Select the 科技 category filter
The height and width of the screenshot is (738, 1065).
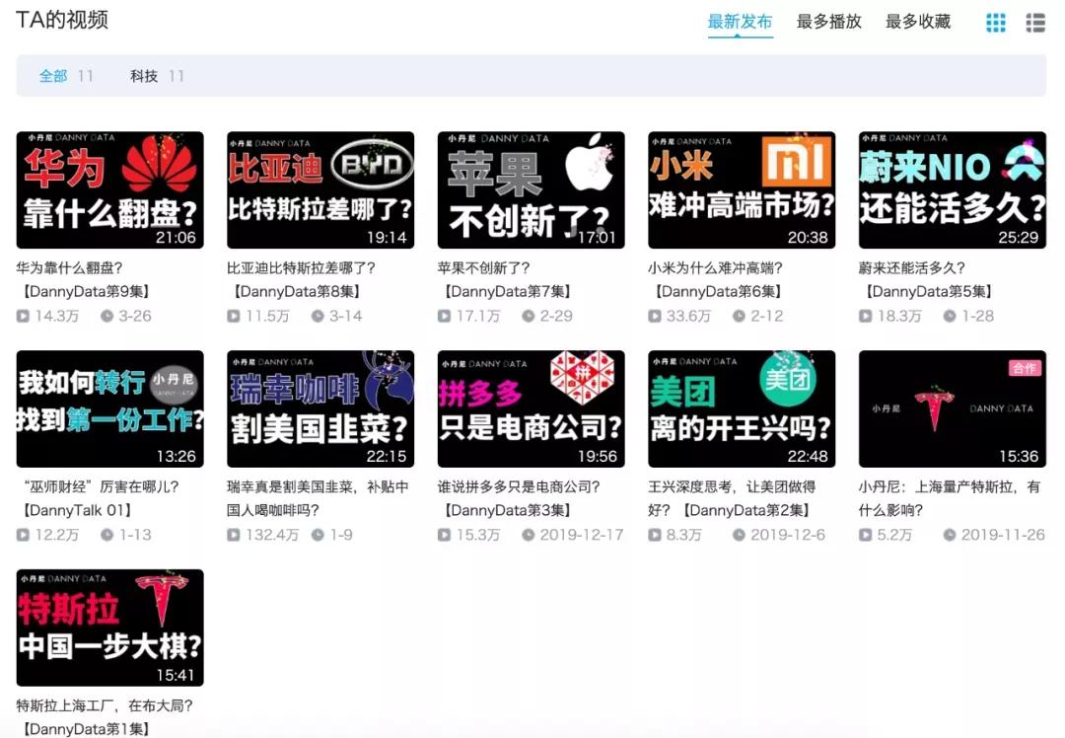pos(143,75)
